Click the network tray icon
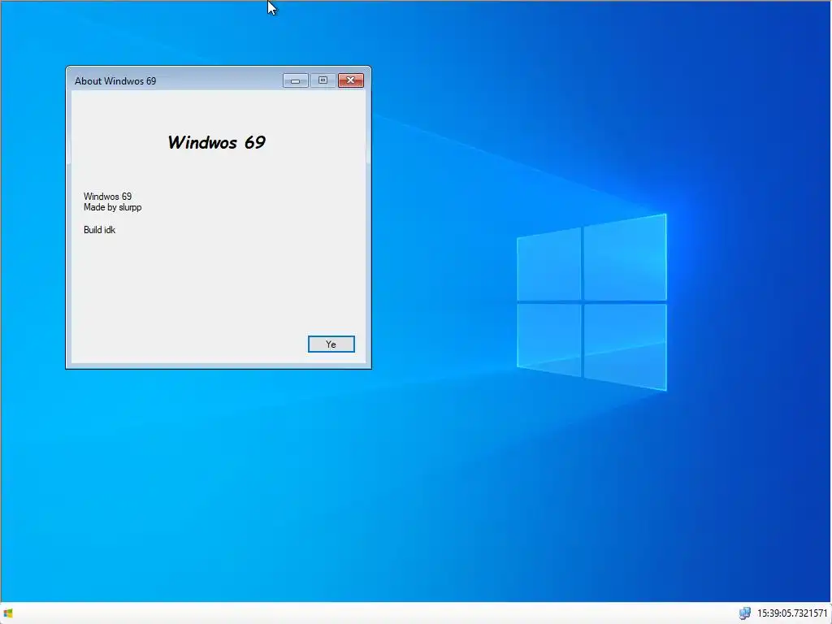The image size is (832, 624). coord(744,613)
